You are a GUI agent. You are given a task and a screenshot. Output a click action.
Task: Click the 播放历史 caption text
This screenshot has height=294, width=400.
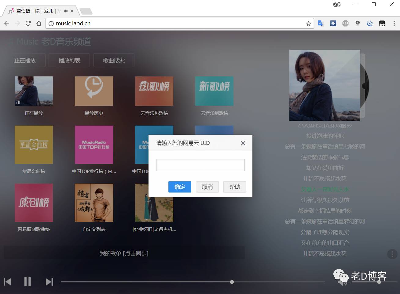[x=94, y=113]
